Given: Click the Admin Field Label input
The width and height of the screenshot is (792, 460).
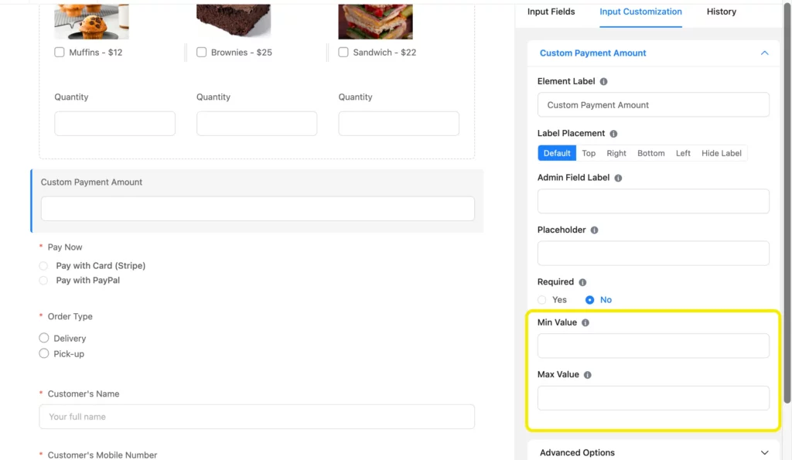Looking at the screenshot, I should pos(653,201).
